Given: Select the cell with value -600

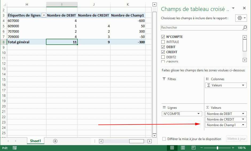Looking at the screenshot, I should [x=128, y=21].
